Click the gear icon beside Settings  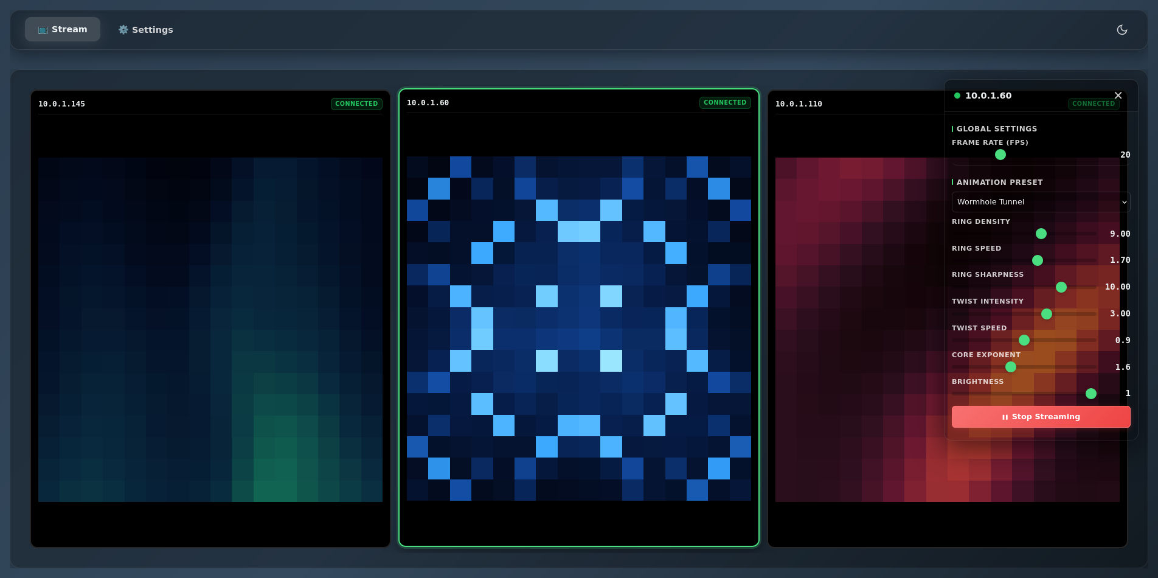point(123,29)
